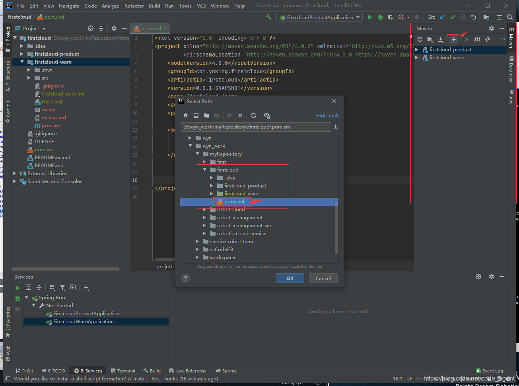519x386 pixels.
Task: Select vsCodeGit folder in dialog tree
Action: pos(222,249)
